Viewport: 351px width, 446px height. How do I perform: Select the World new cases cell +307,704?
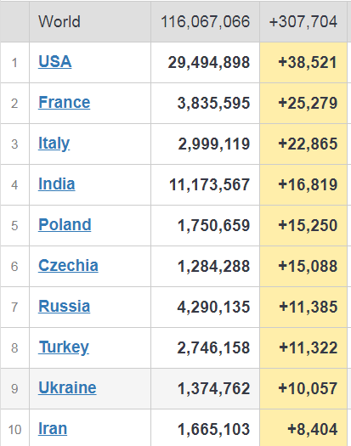point(303,21)
